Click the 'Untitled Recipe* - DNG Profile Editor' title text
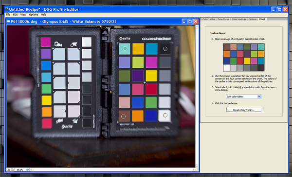Viewport: 292px width, 177px height. [x=44, y=9]
